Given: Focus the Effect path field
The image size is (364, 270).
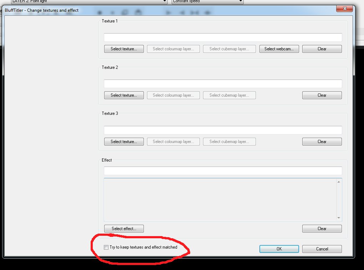Looking at the screenshot, I should coord(223,171).
